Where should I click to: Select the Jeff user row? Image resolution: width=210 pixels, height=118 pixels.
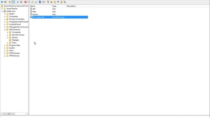click(59, 9)
